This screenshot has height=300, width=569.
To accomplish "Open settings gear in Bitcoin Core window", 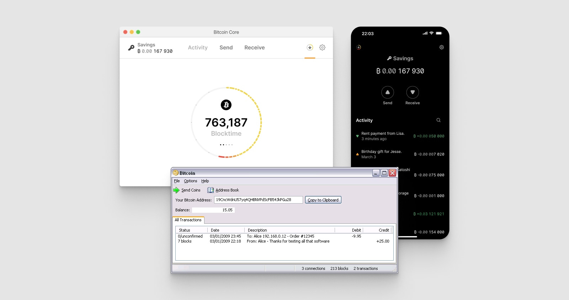I will (322, 48).
